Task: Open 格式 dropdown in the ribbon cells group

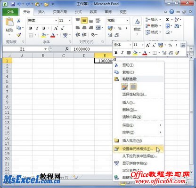Action: pos(153,32)
